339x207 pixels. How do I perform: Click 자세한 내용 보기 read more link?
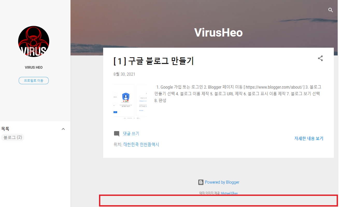309,139
